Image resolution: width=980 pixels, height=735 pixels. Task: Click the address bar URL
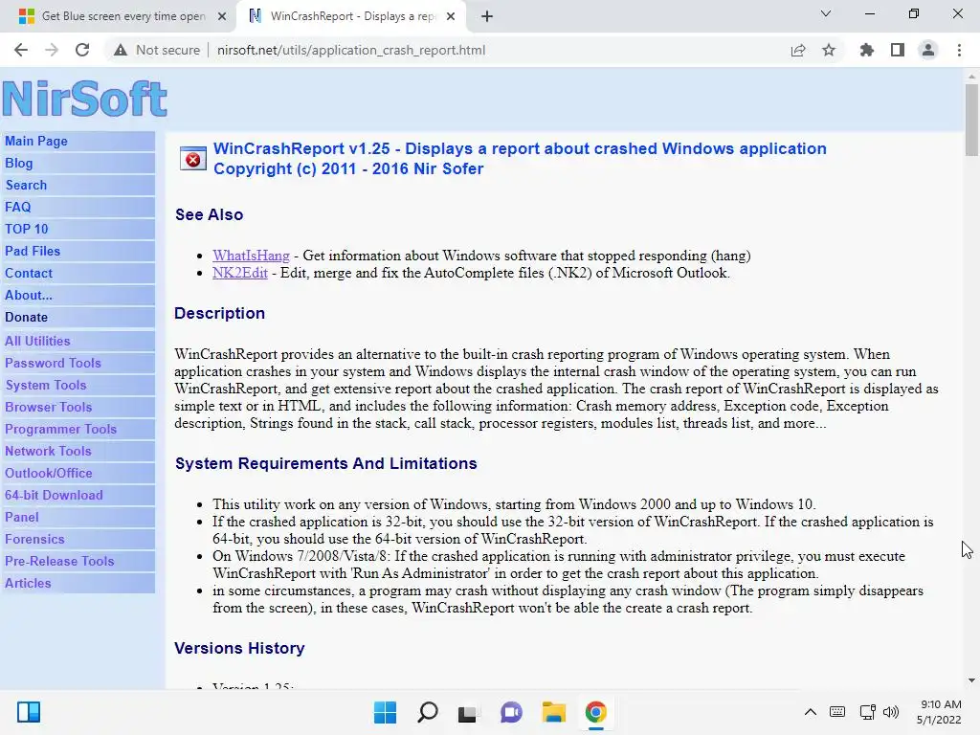[350, 50]
